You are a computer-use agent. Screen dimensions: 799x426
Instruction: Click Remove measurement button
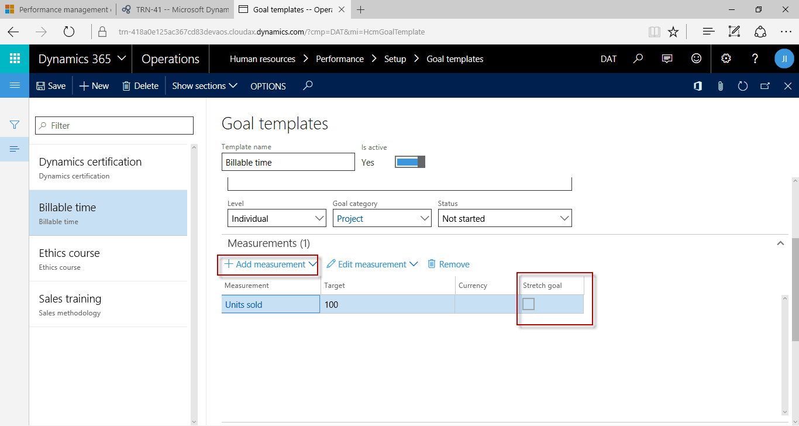coord(448,264)
